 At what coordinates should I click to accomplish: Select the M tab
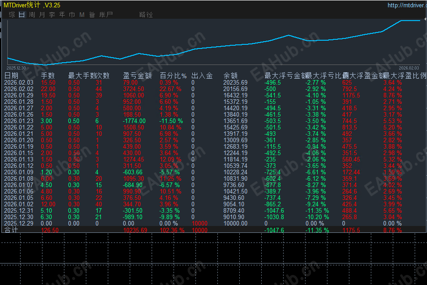tap(82, 15)
